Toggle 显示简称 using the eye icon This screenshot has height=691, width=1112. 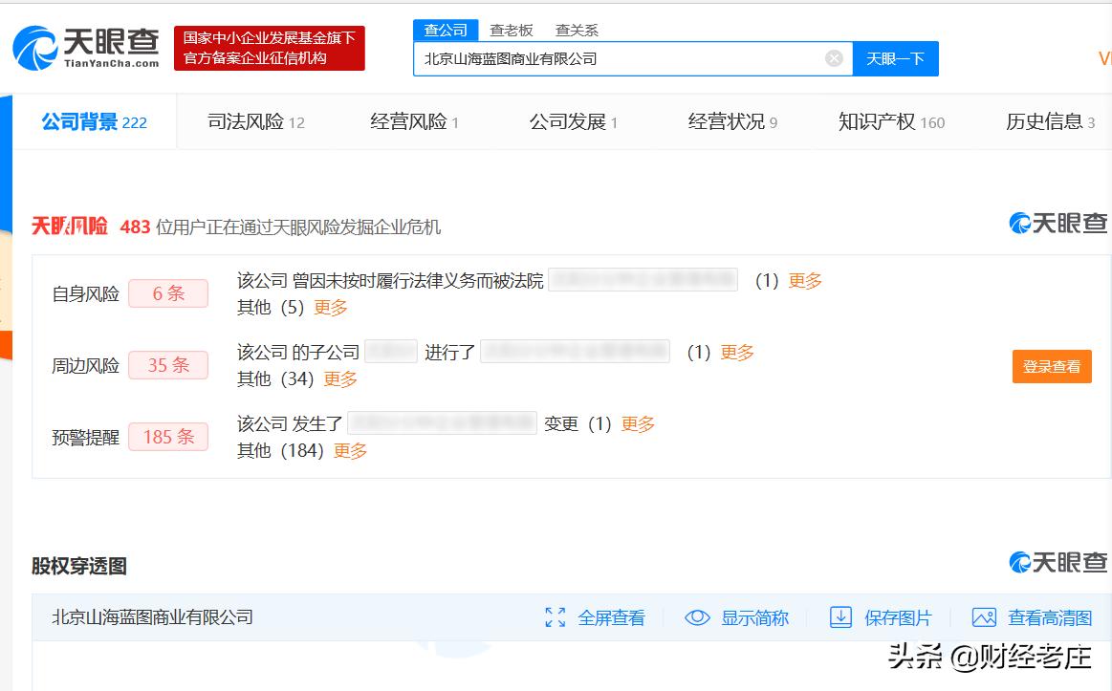(x=697, y=617)
